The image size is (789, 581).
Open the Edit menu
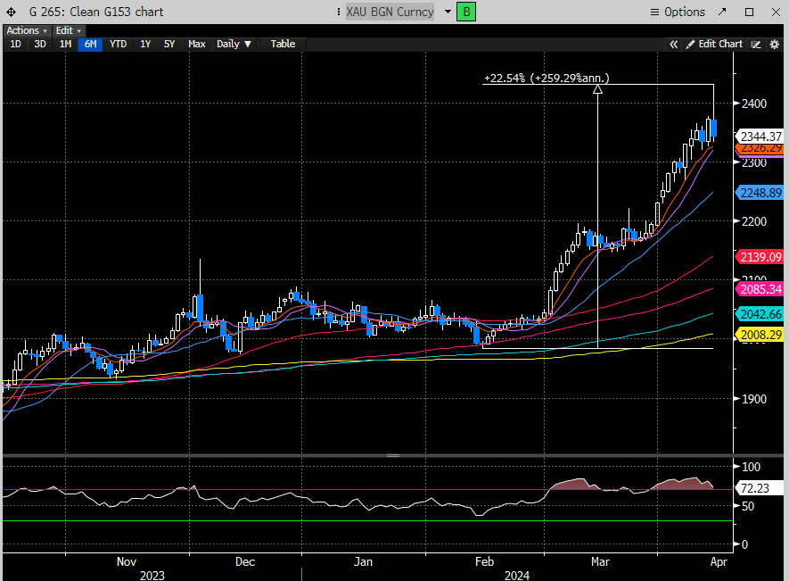click(67, 30)
